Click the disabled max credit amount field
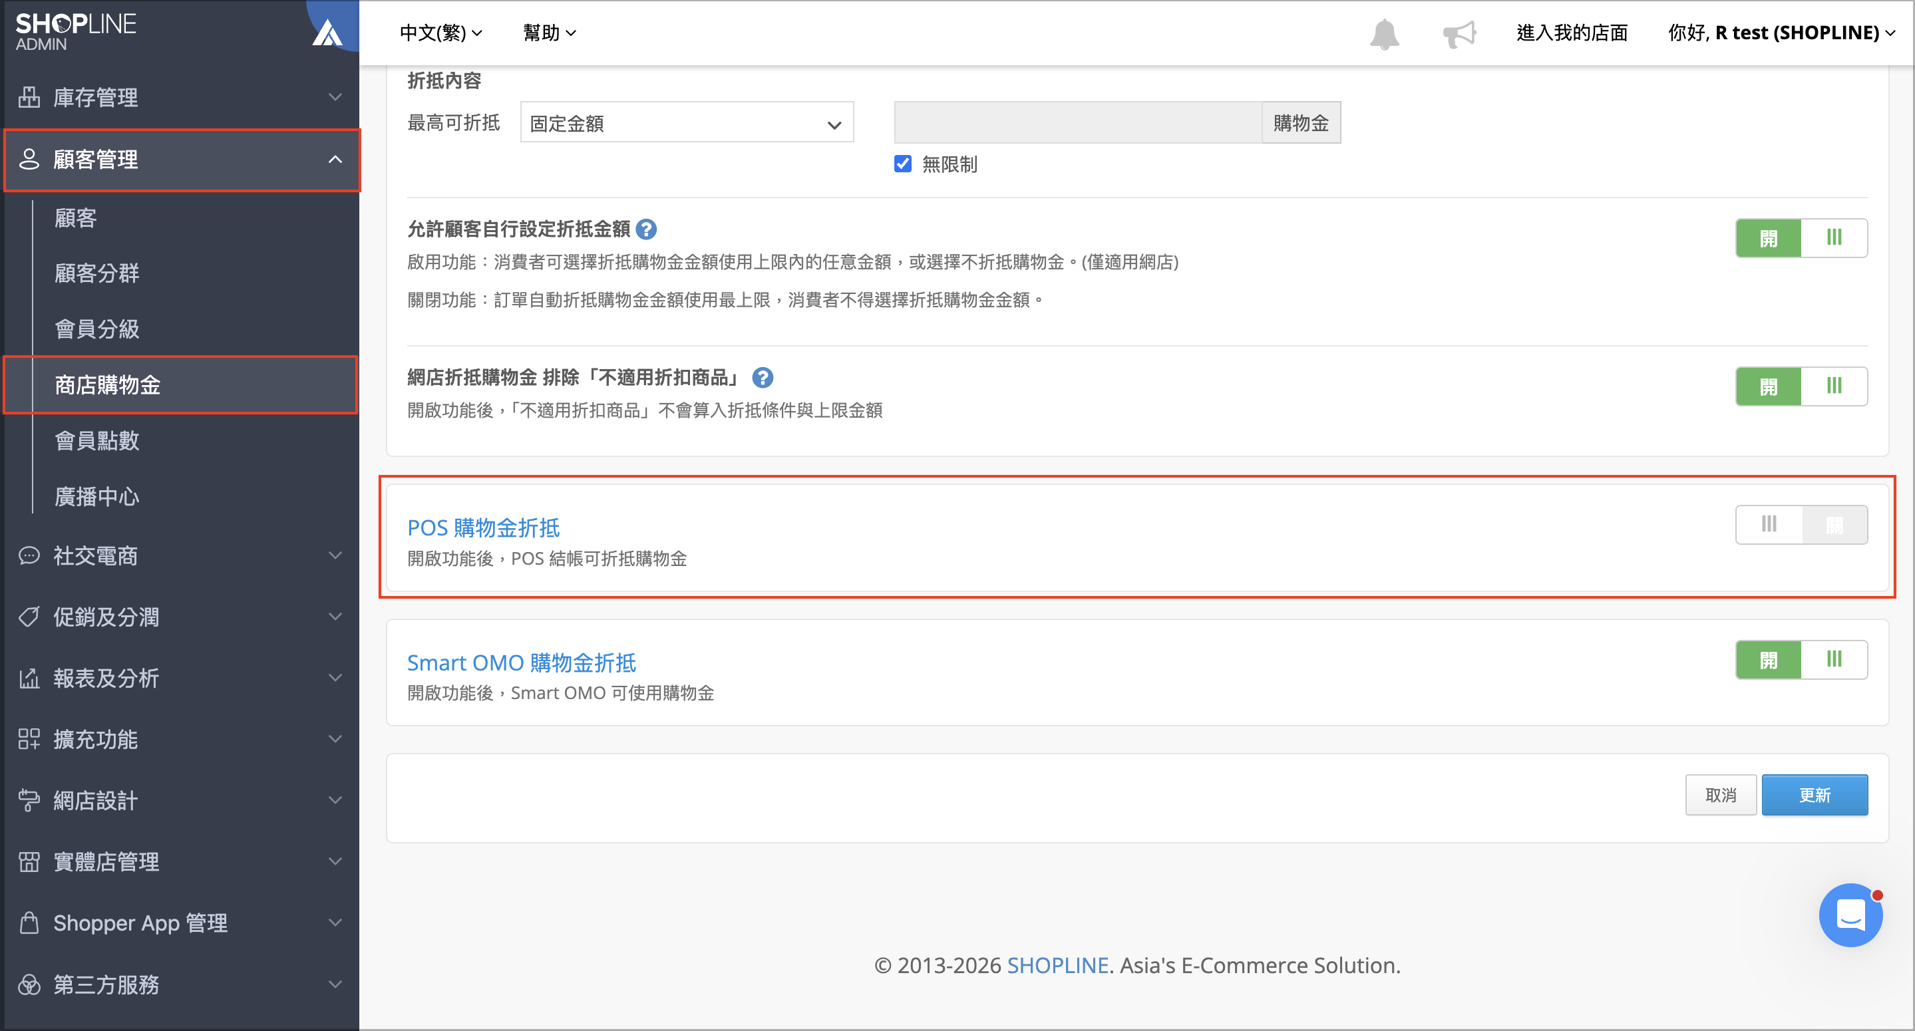 pos(1078,122)
